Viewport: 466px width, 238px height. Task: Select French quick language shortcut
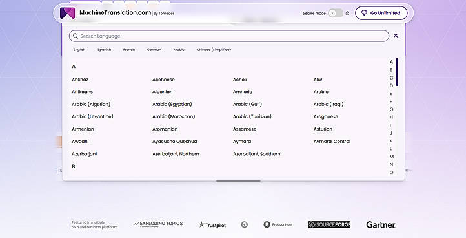(129, 50)
